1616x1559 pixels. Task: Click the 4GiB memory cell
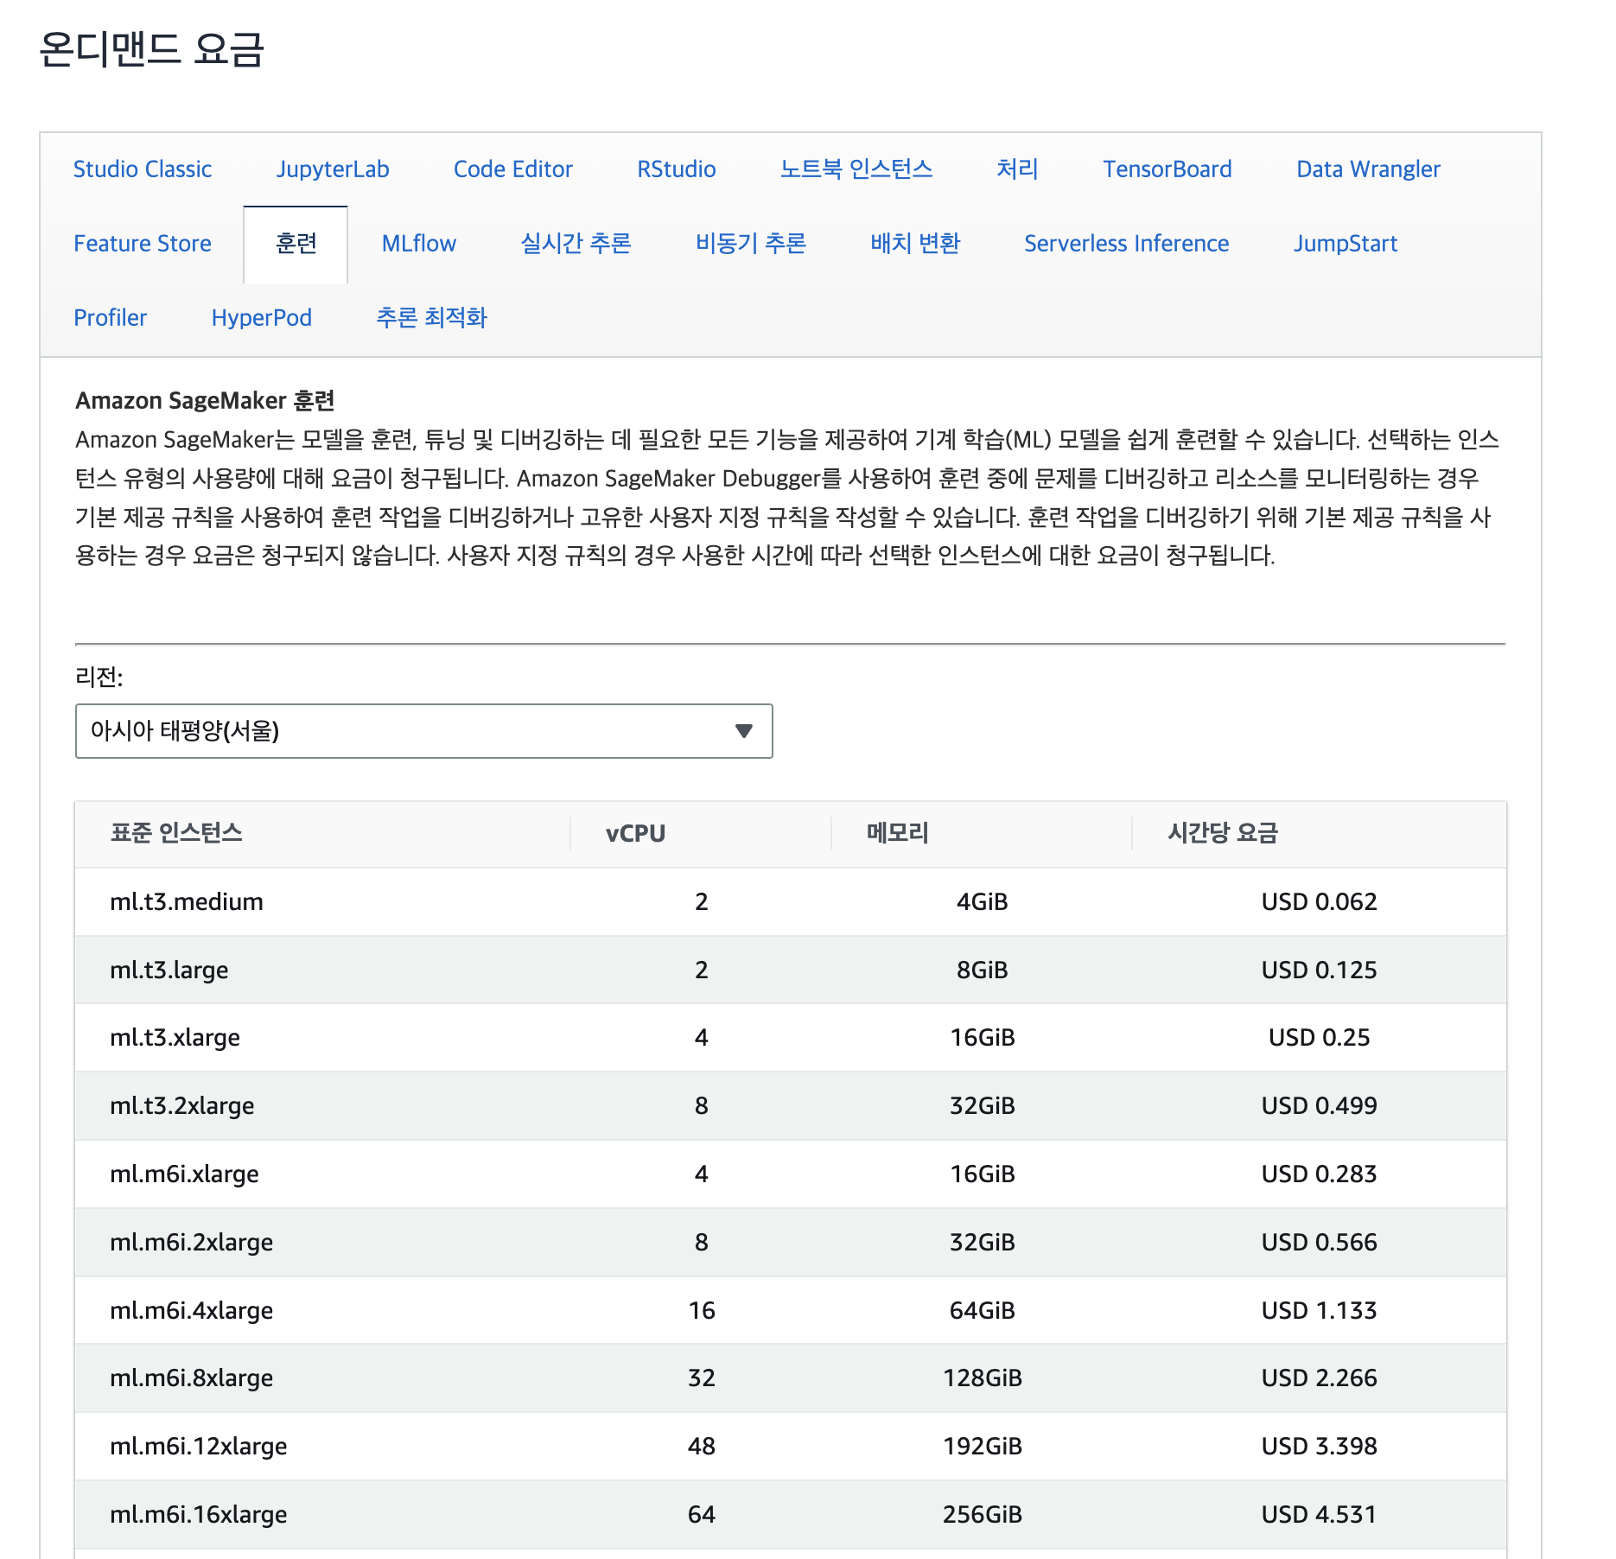click(x=983, y=901)
